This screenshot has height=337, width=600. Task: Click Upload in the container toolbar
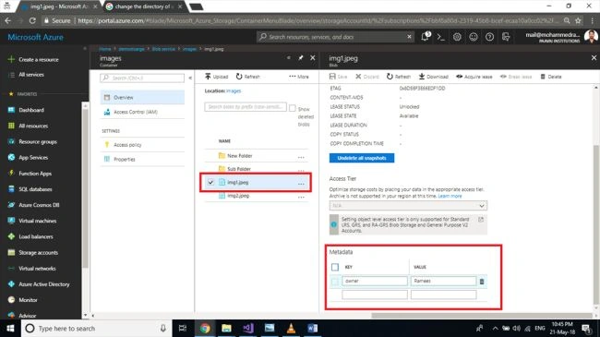[x=216, y=77]
